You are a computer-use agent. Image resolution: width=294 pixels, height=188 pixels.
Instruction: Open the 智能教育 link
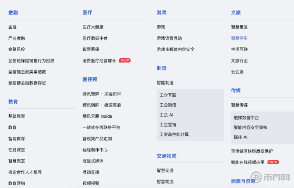[17, 139]
